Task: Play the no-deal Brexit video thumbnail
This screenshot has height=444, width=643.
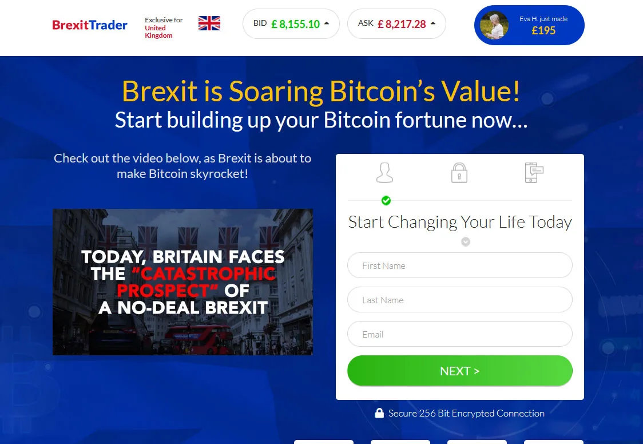Action: pyautogui.click(x=182, y=282)
